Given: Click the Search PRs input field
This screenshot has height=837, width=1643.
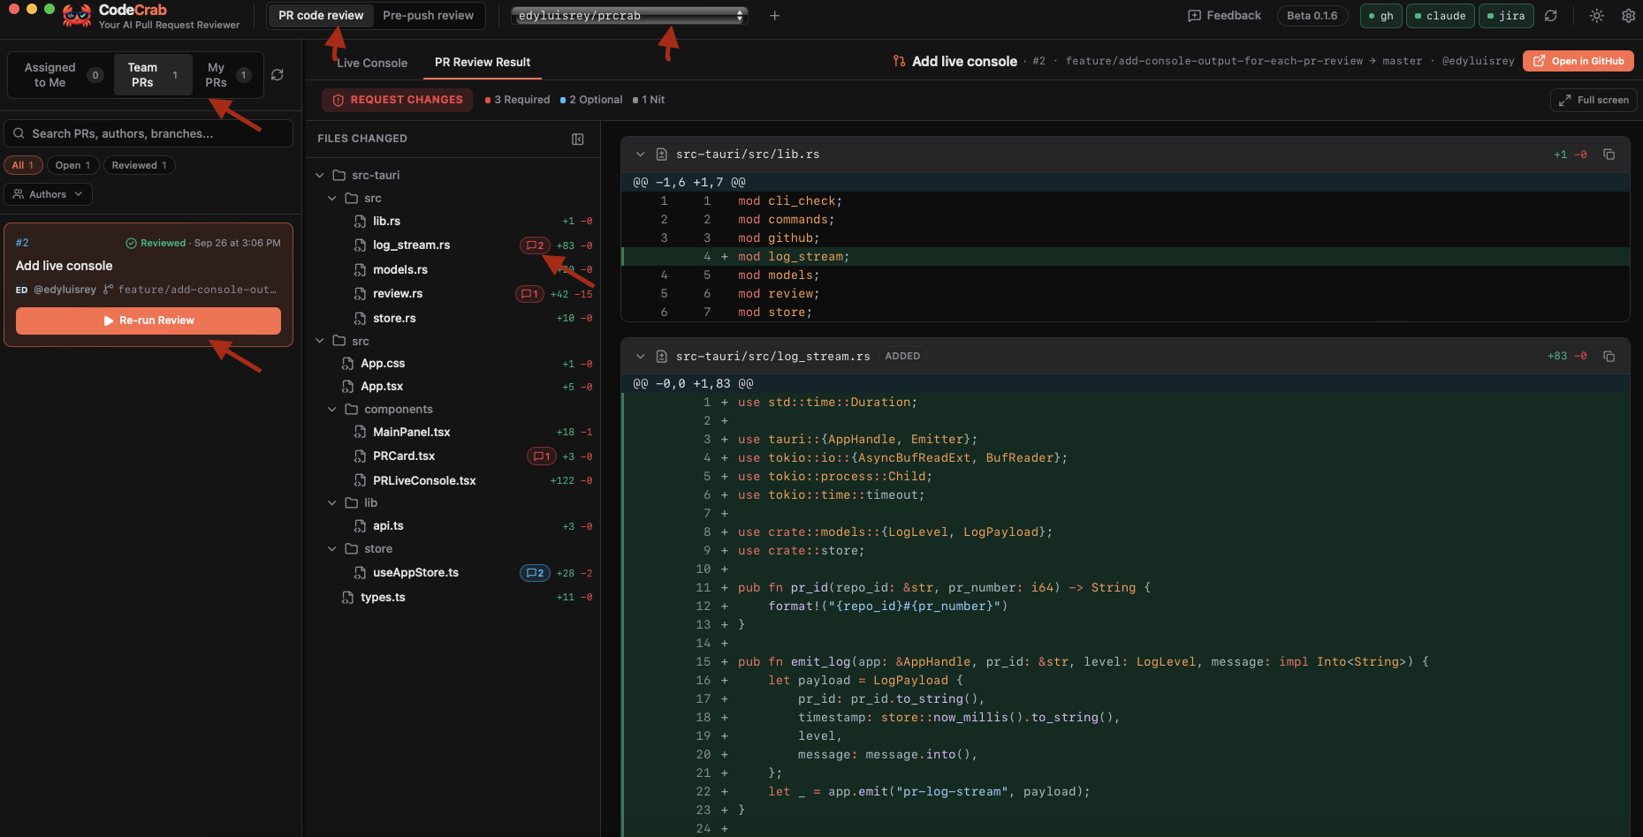Looking at the screenshot, I should pos(148,133).
